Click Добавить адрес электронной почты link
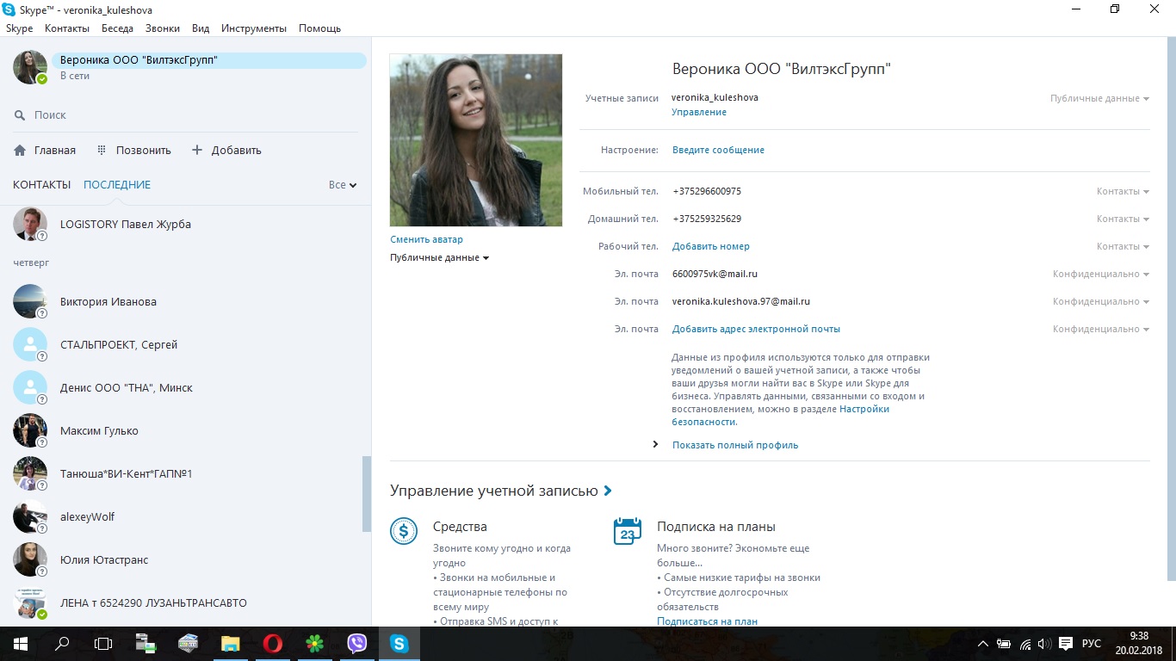1176x661 pixels. coord(756,329)
